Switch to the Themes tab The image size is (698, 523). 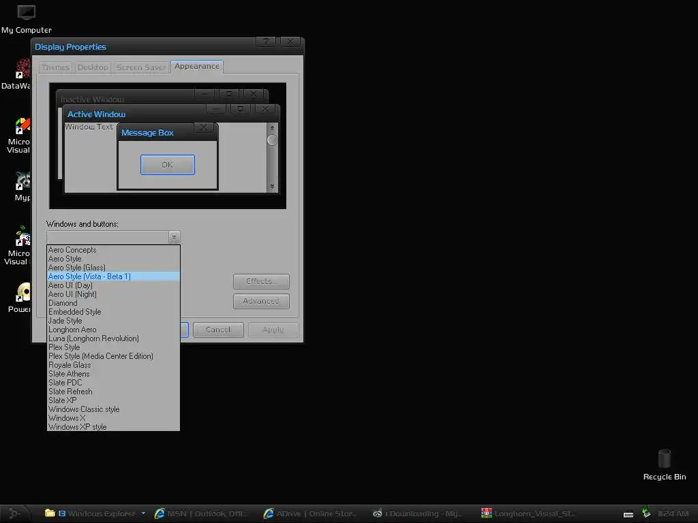coord(56,67)
